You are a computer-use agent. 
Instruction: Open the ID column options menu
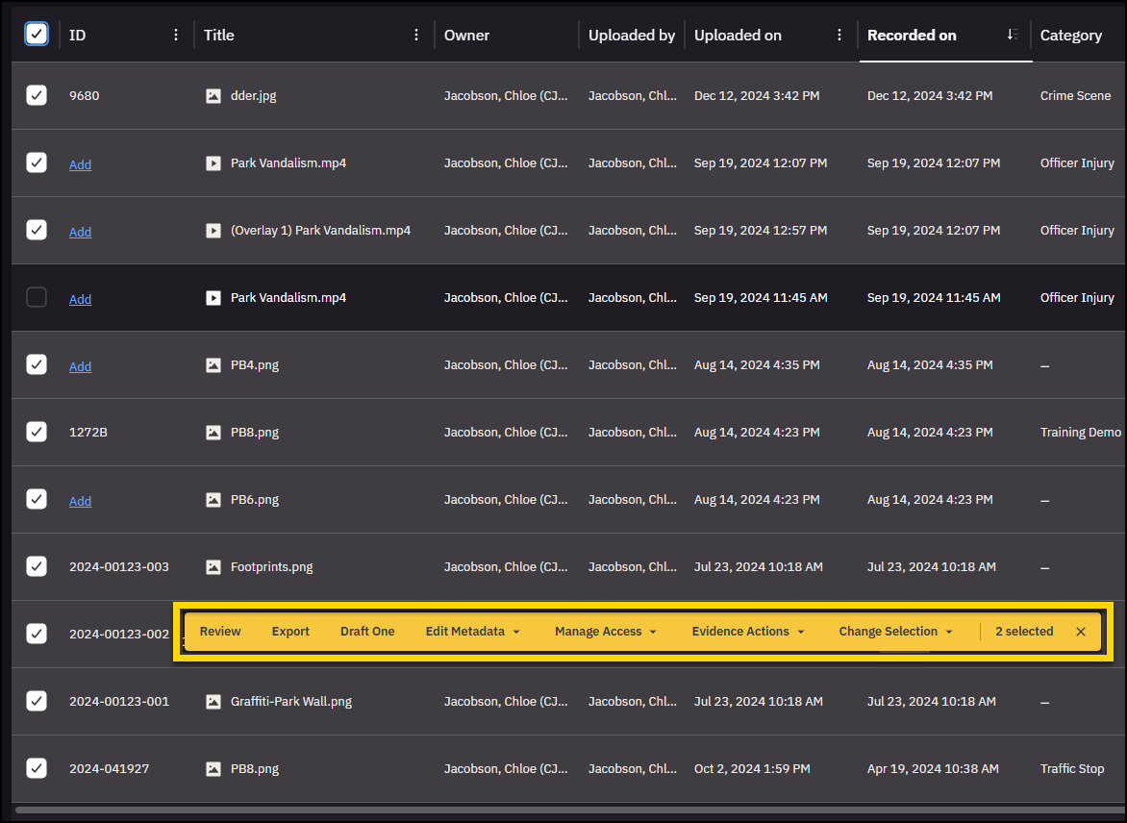click(175, 35)
